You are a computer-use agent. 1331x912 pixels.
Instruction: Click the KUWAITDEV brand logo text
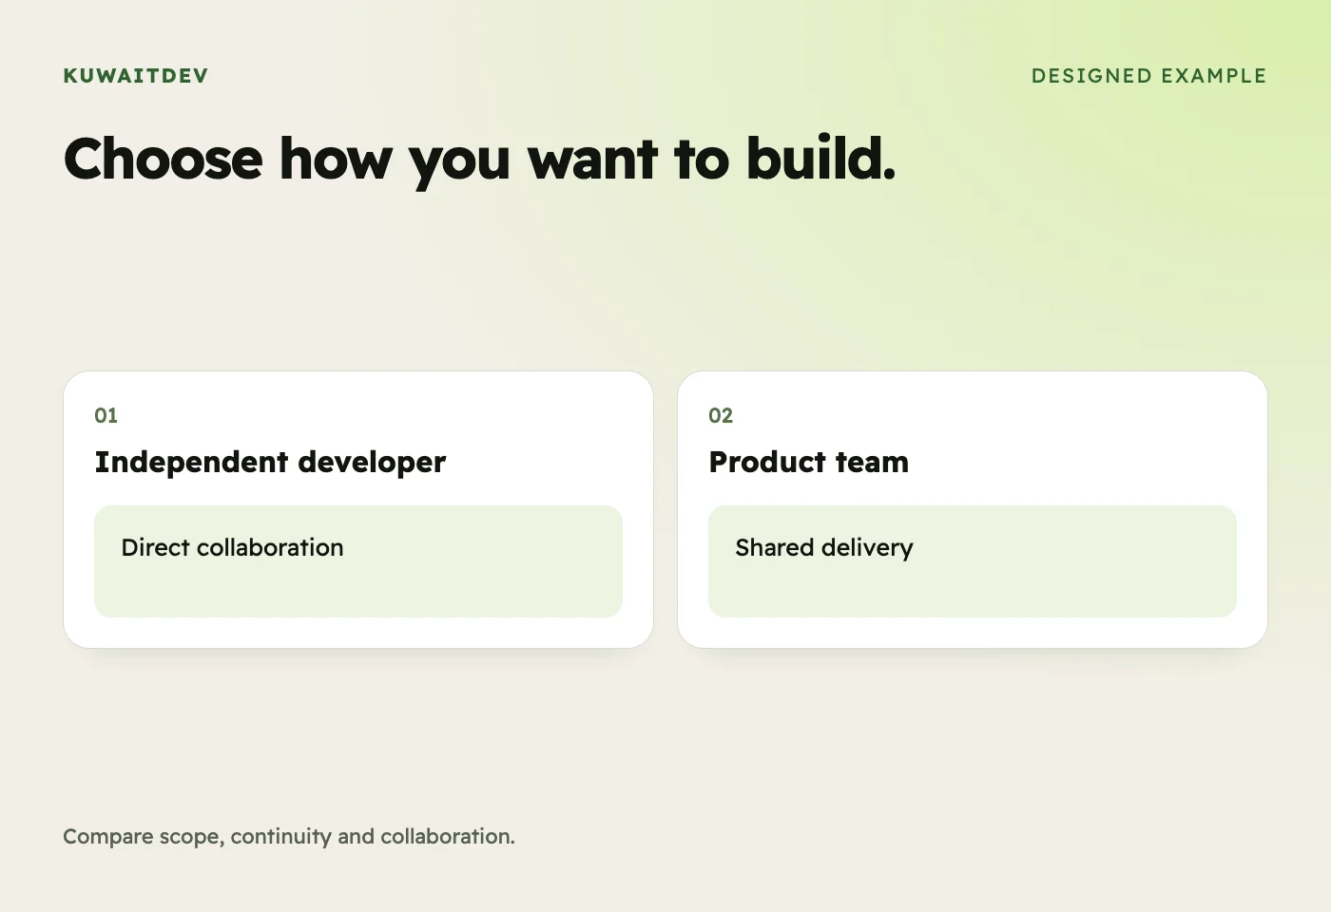click(x=135, y=76)
